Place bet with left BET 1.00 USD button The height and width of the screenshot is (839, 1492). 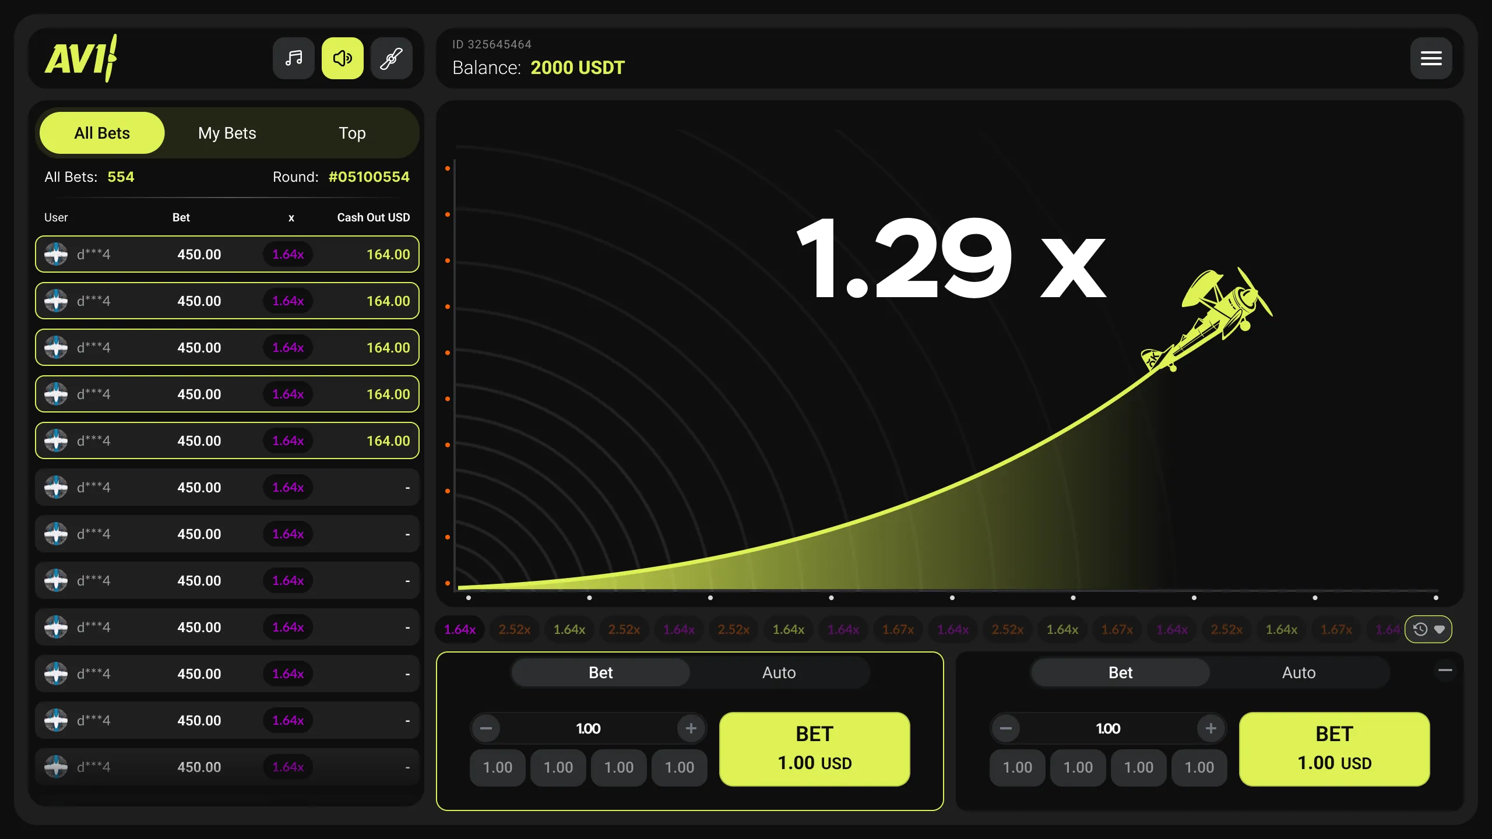pos(815,749)
